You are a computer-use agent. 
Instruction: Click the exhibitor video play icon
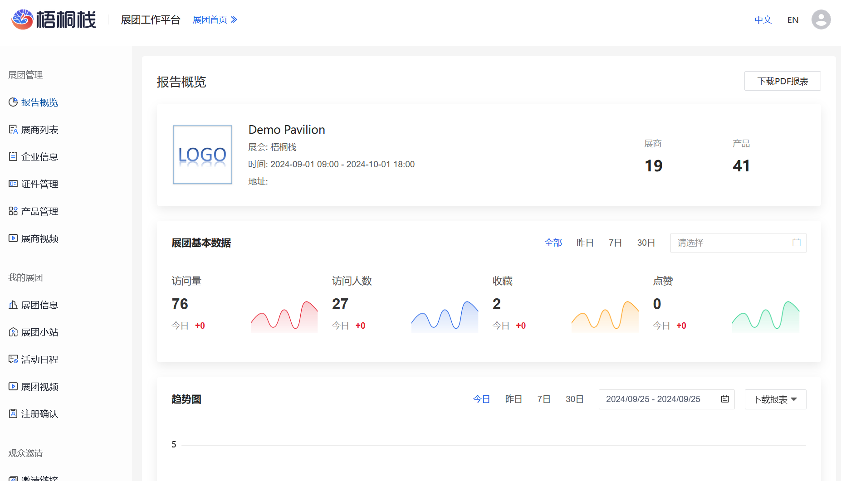coord(13,238)
